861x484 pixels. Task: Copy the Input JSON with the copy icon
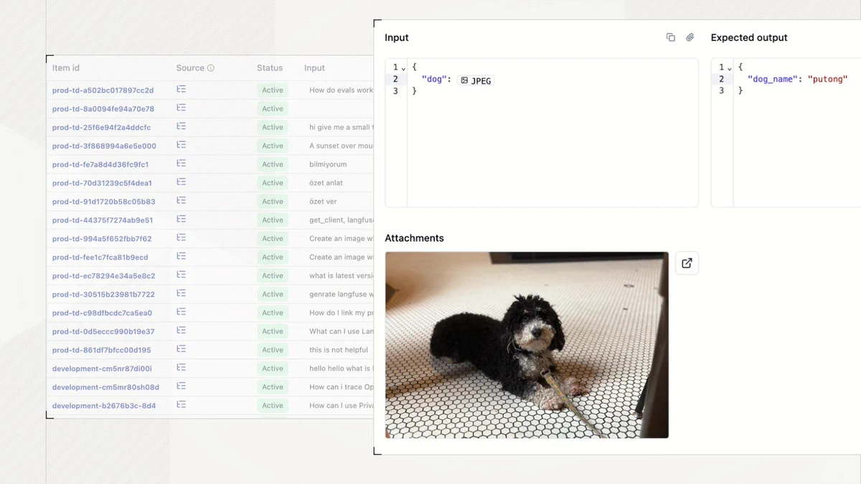671,37
